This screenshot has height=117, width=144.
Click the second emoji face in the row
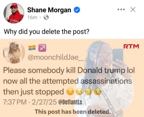tap(79, 92)
